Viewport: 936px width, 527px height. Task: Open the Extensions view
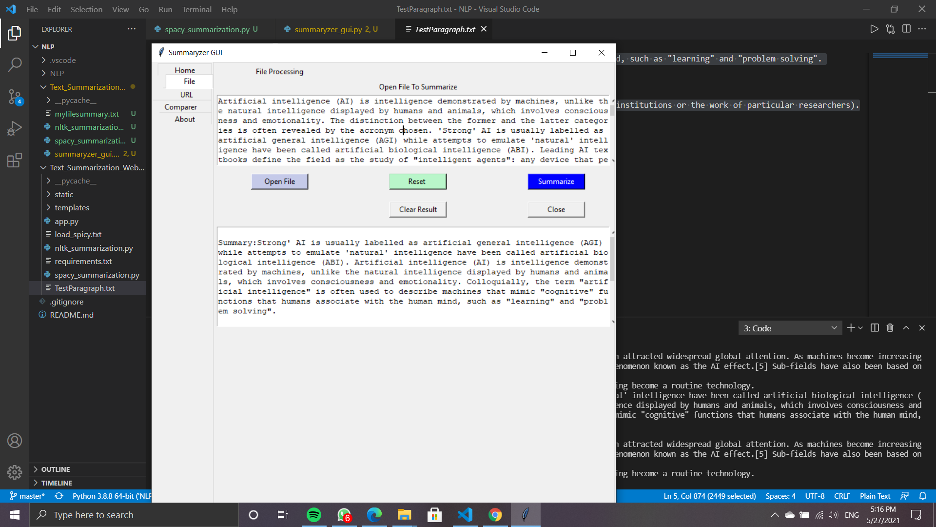click(15, 160)
